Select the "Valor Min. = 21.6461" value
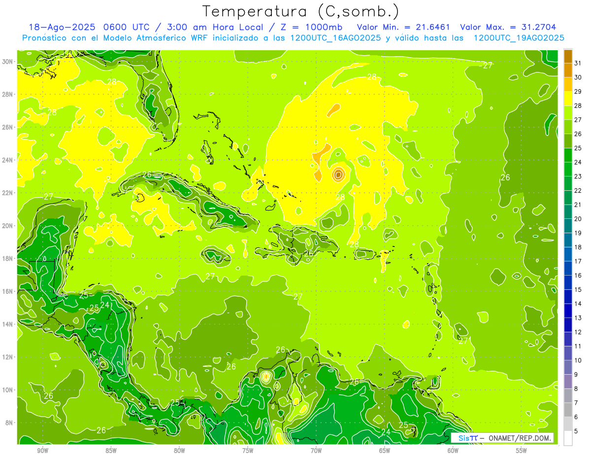This screenshot has height=457, width=591. (x=404, y=27)
